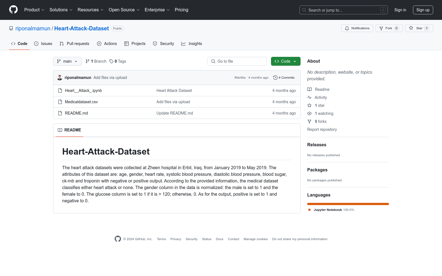Click the file icon for Medicaldataset.csv
The height and width of the screenshot is (276, 442).
coord(60,102)
